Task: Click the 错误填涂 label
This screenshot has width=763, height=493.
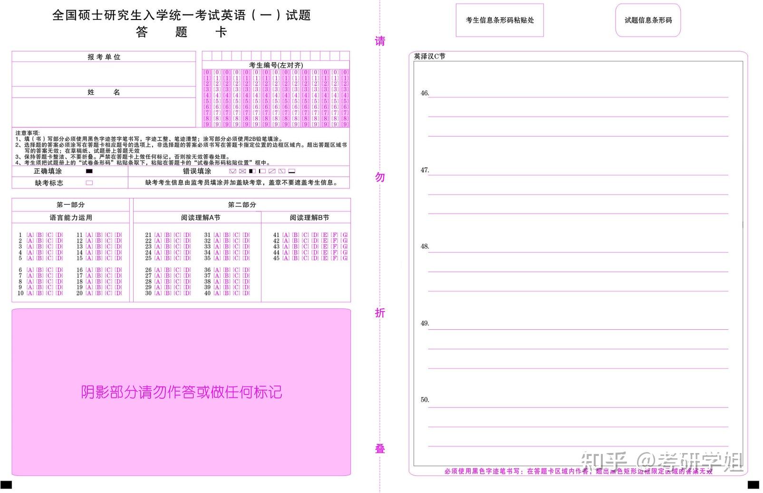Action: pos(197,171)
